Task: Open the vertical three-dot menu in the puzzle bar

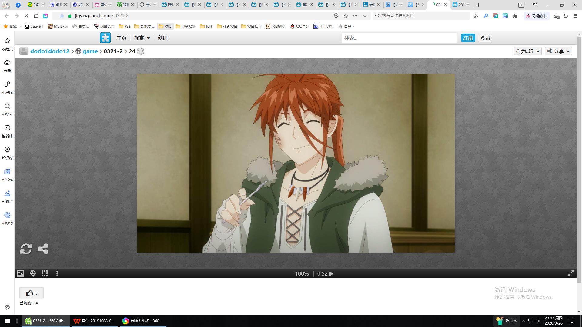Action: 57,273
